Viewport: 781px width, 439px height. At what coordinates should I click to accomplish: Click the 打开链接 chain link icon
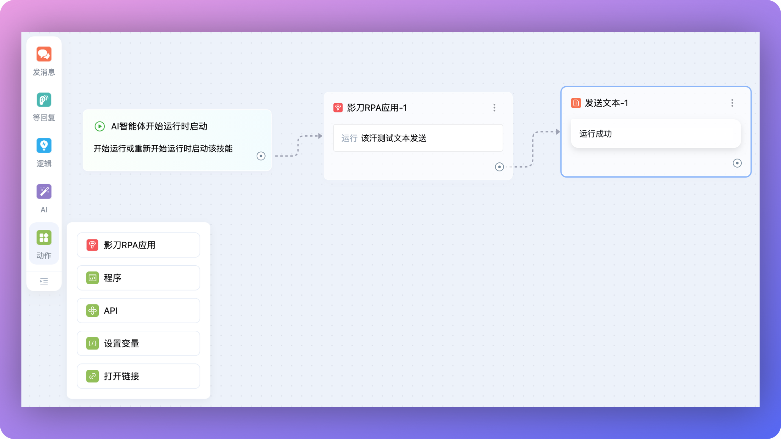coord(92,376)
